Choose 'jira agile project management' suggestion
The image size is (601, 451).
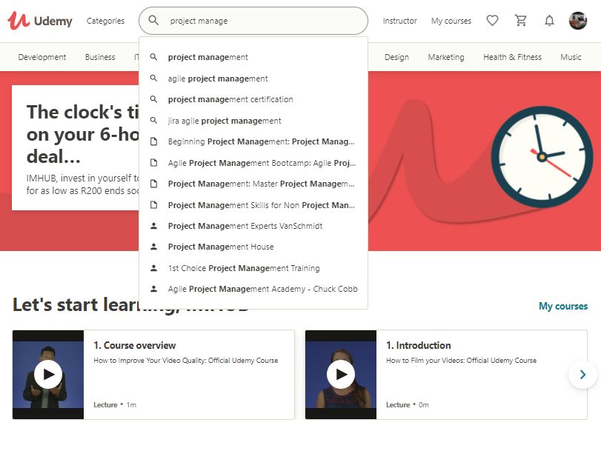[253, 121]
